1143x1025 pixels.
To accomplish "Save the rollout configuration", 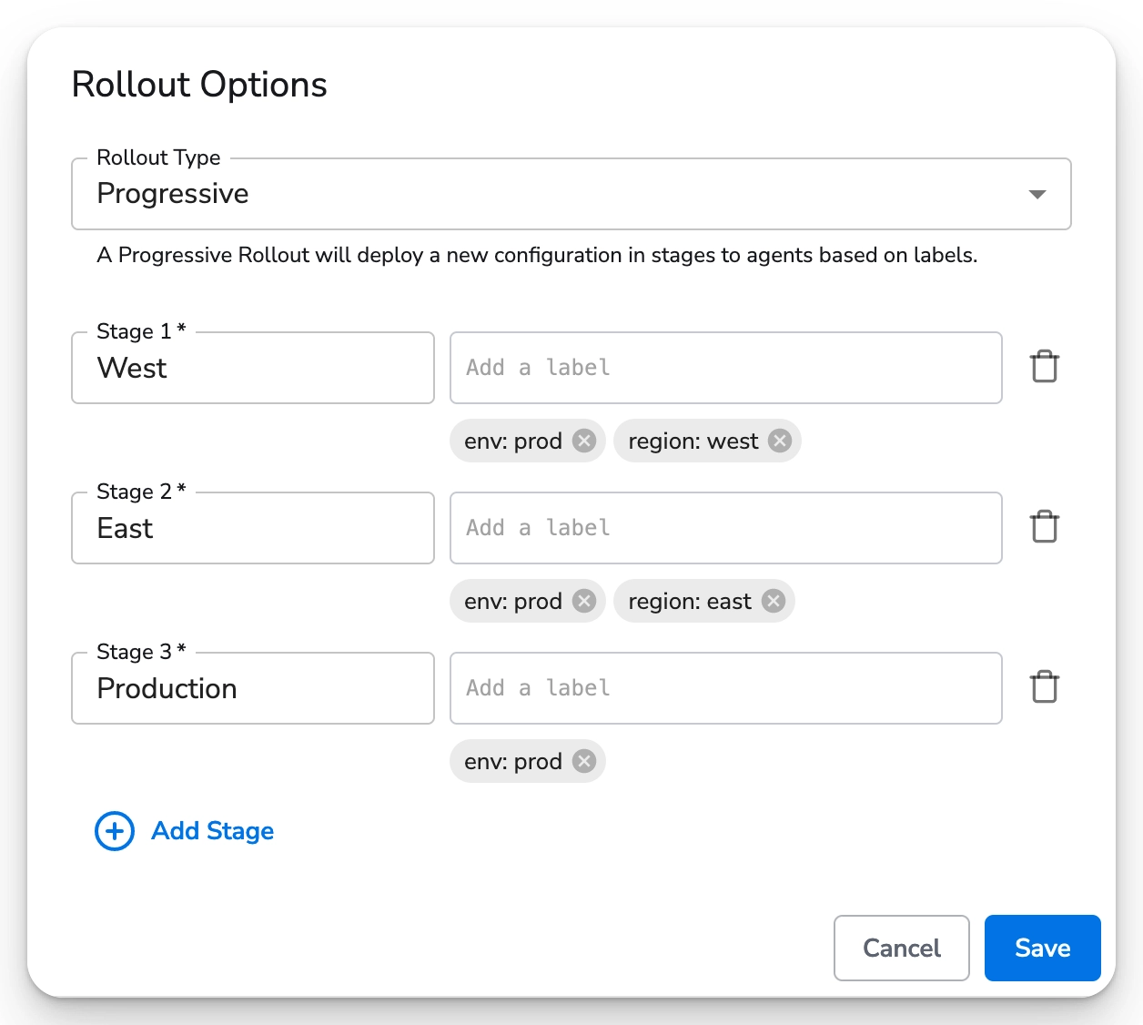I will pos(1042,948).
